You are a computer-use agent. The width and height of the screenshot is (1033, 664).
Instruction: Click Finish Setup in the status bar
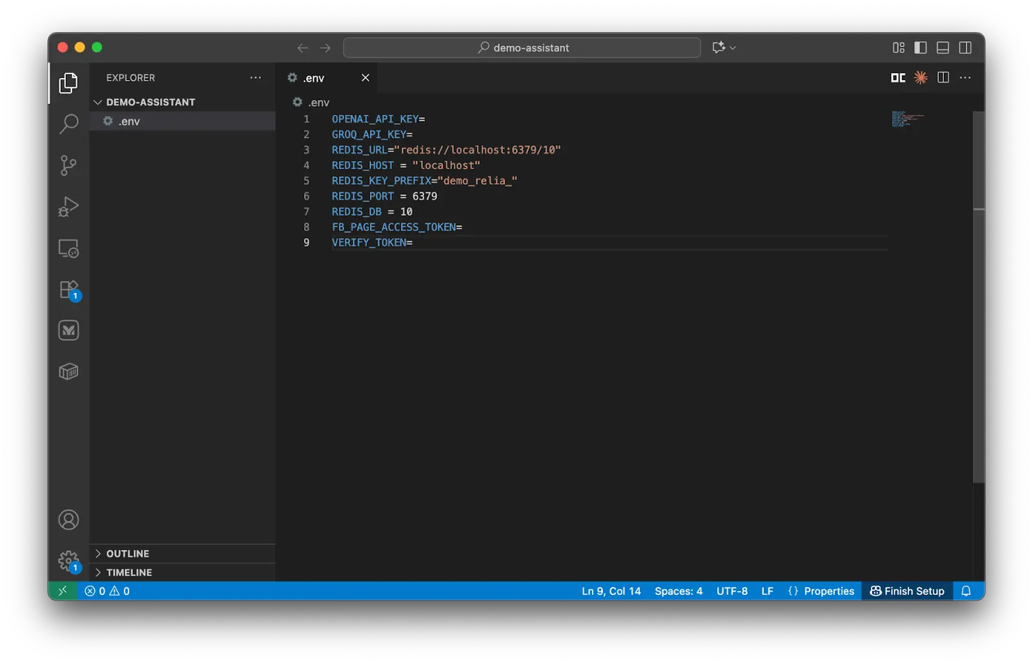click(x=906, y=590)
